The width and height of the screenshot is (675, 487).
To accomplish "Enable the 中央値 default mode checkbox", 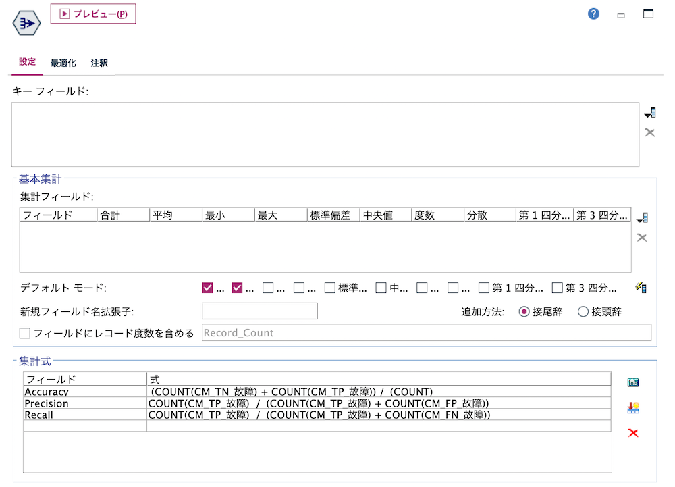I will 381,287.
